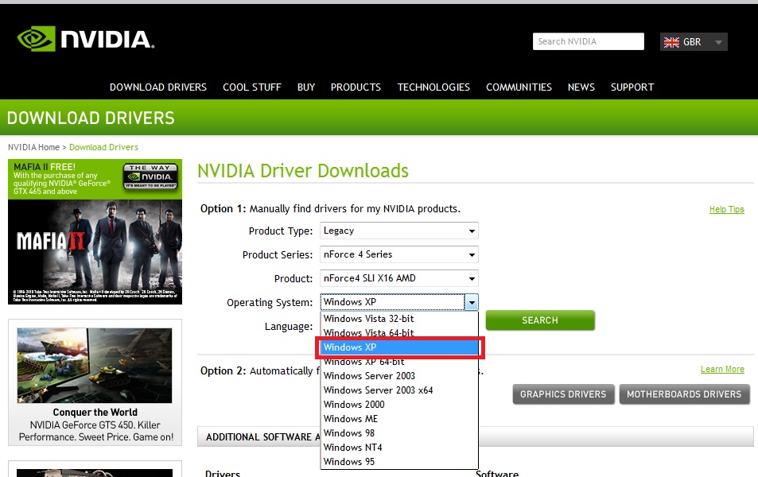Go to the Buy menu
Screen dimensions: 758x477
(306, 87)
